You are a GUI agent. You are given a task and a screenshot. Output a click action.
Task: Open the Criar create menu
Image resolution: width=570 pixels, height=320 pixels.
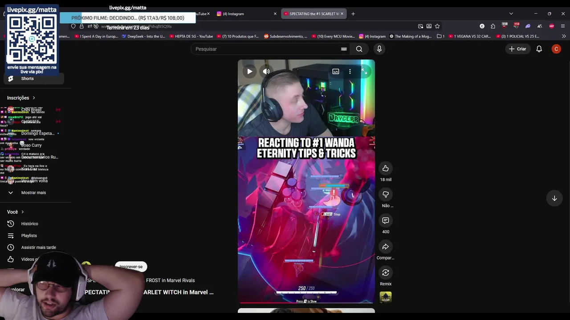pos(517,49)
